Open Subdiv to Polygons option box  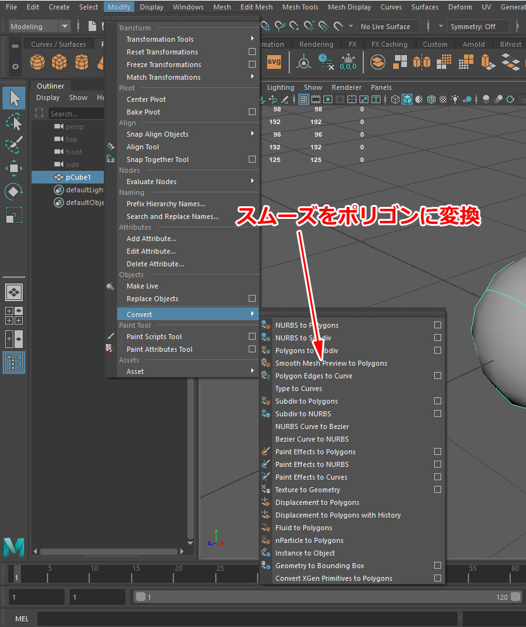(x=437, y=400)
